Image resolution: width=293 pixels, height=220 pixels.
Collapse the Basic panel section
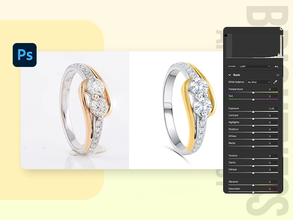(x=230, y=75)
